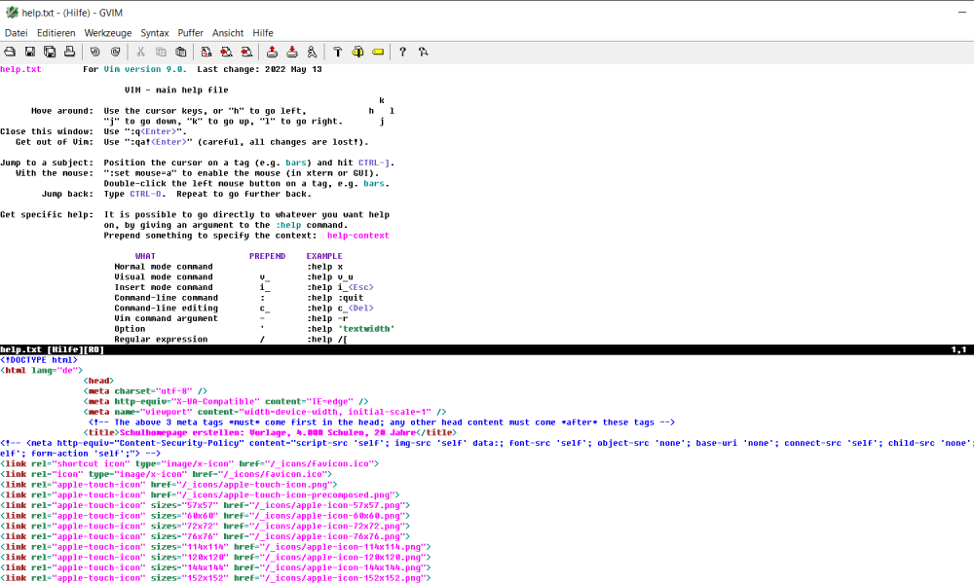Click the Find help search icon
Screen dimensions: 974x584
click(423, 53)
